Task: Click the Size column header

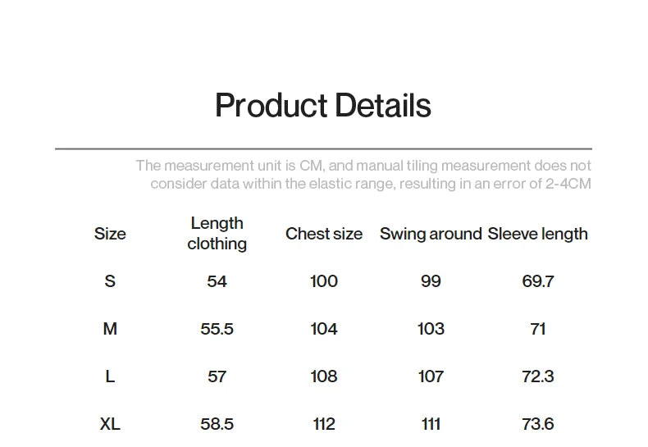Action: click(110, 234)
